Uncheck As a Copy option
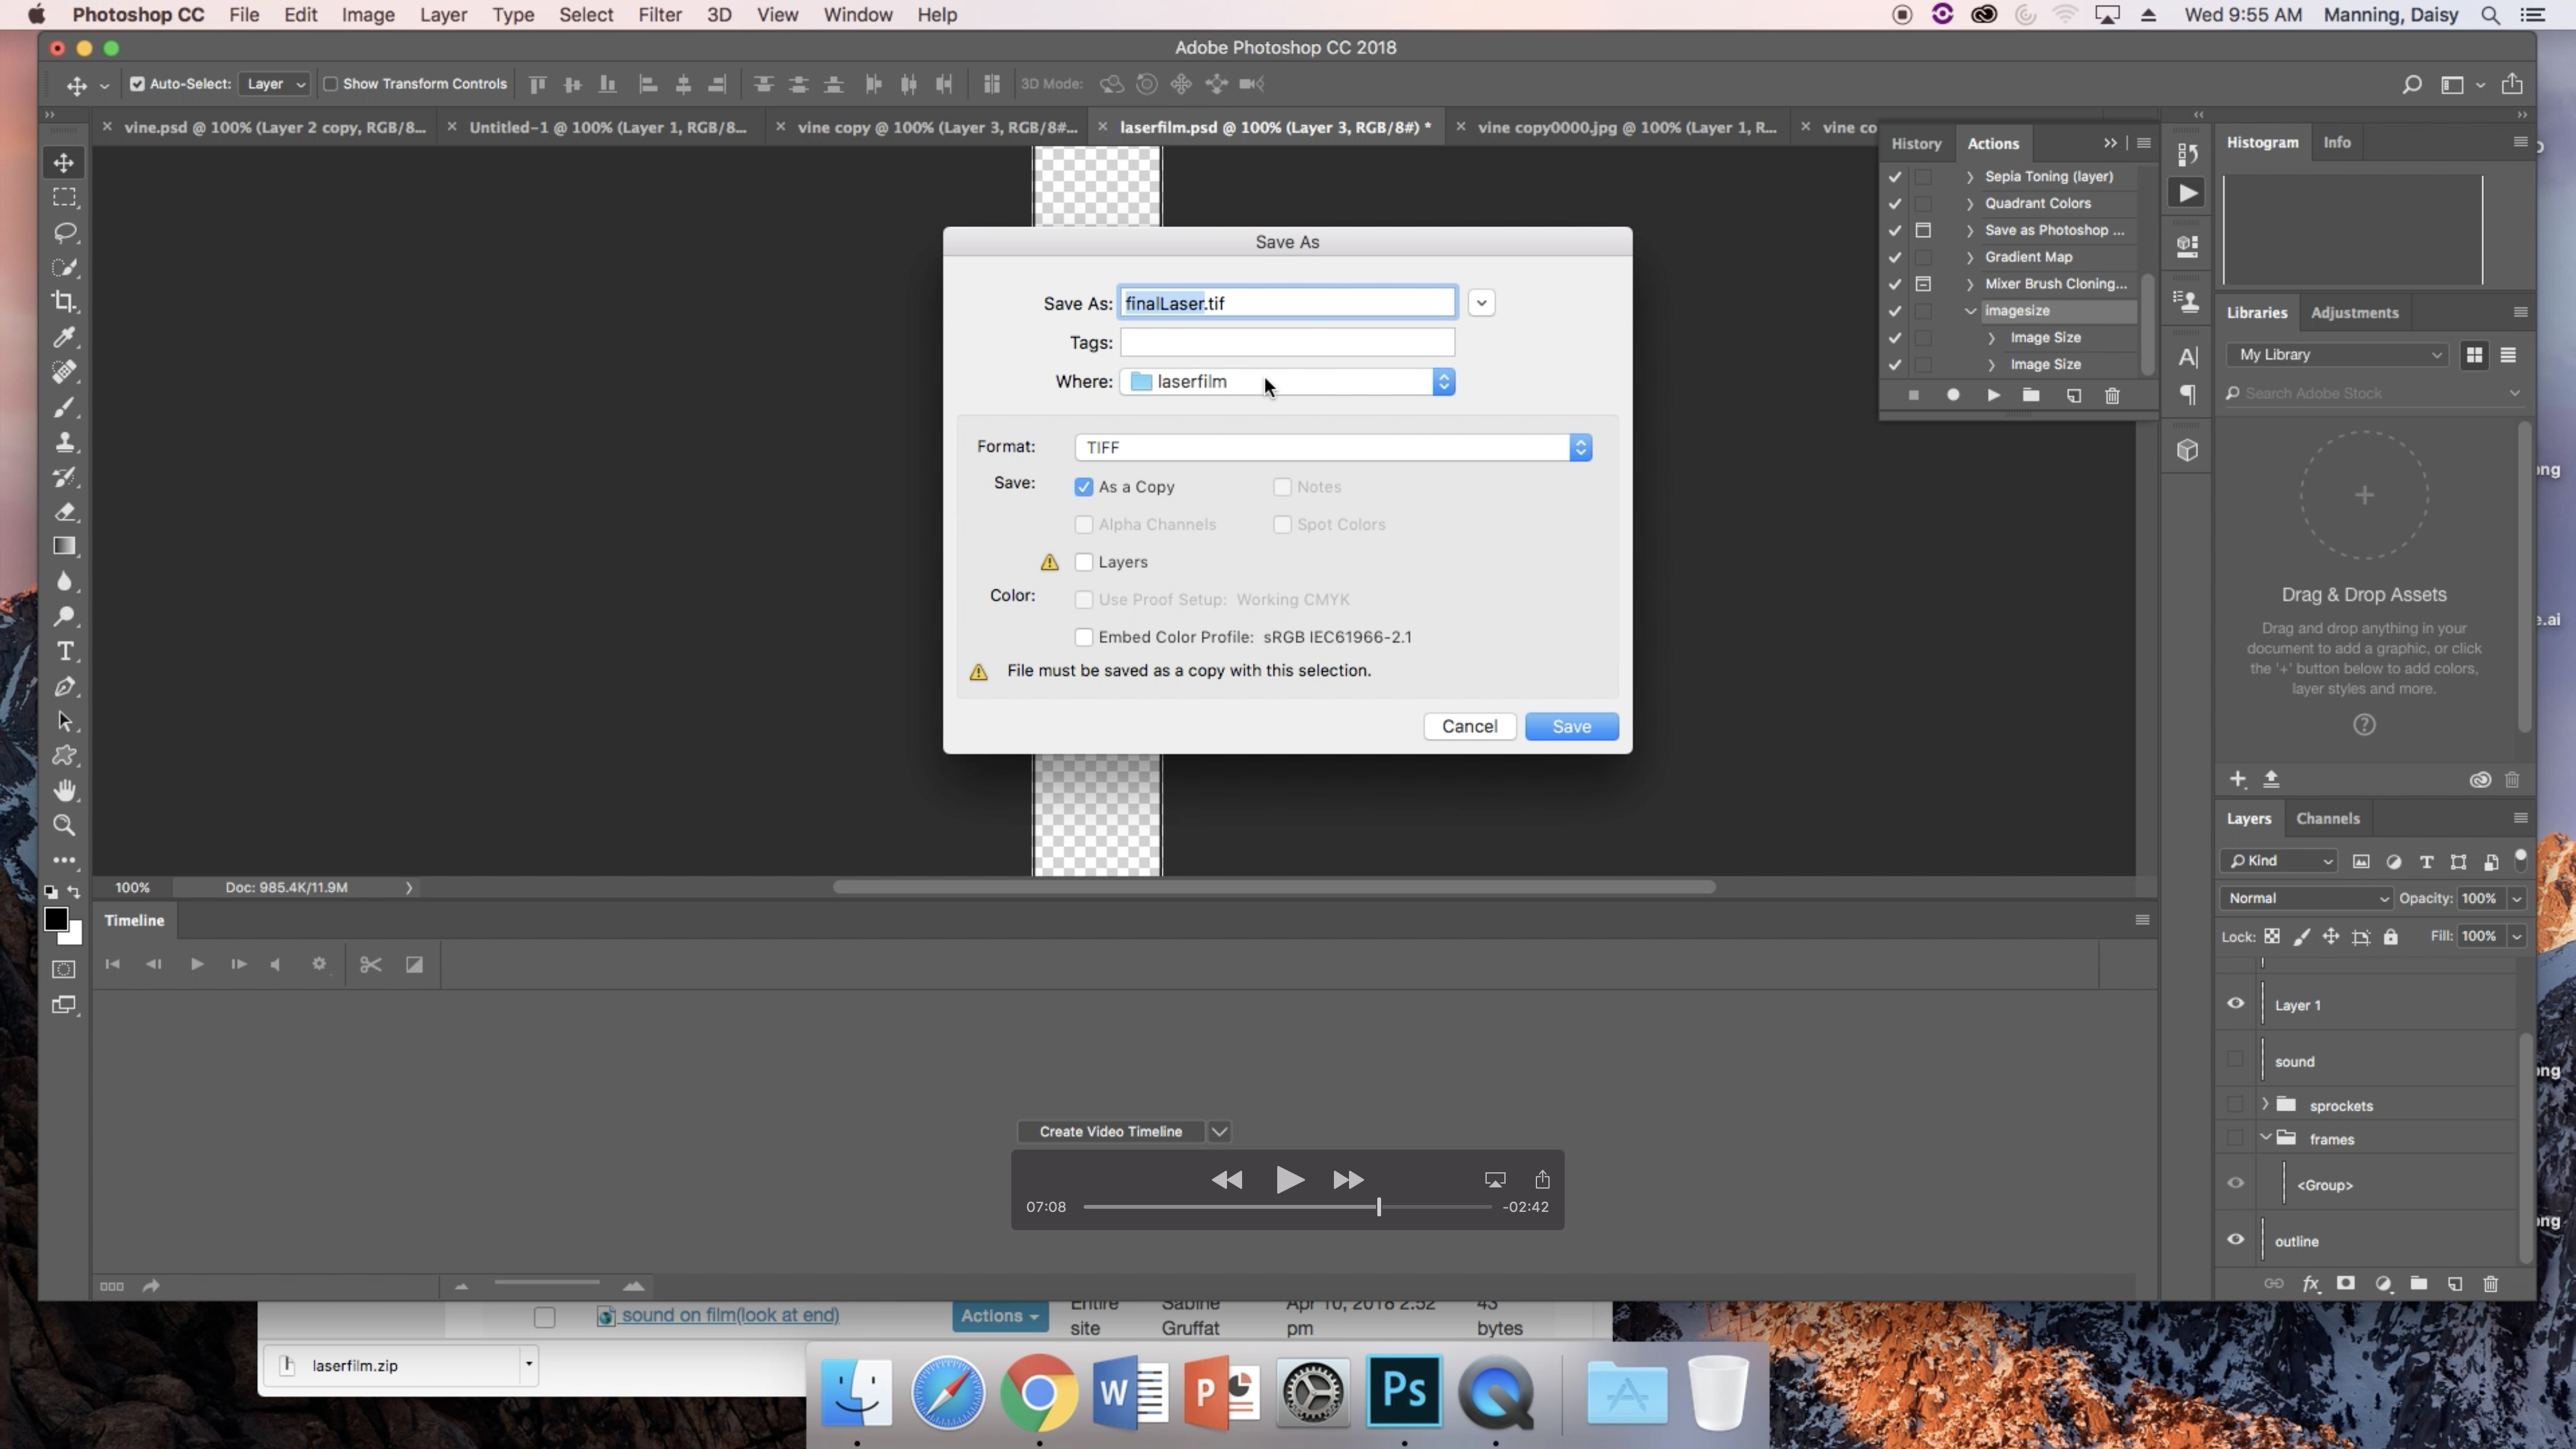This screenshot has width=2576, height=1449. click(x=1083, y=487)
